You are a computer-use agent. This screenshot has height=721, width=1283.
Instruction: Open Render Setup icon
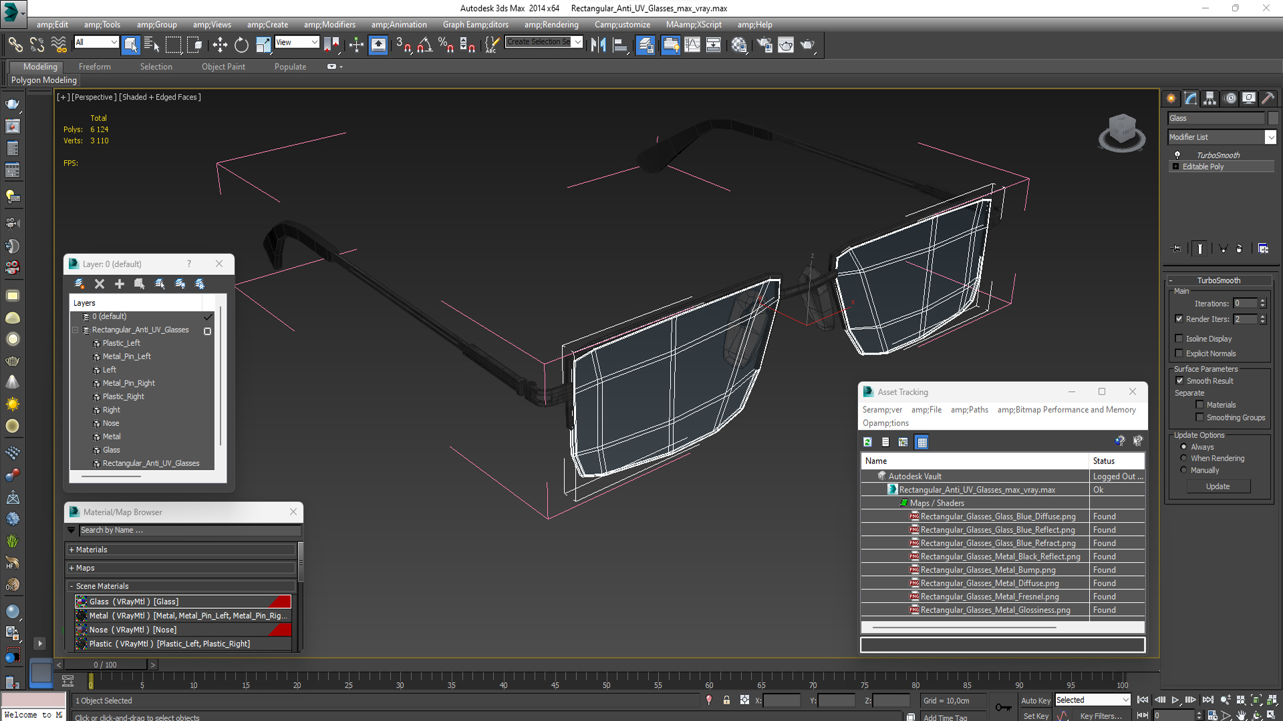pyautogui.click(x=764, y=45)
